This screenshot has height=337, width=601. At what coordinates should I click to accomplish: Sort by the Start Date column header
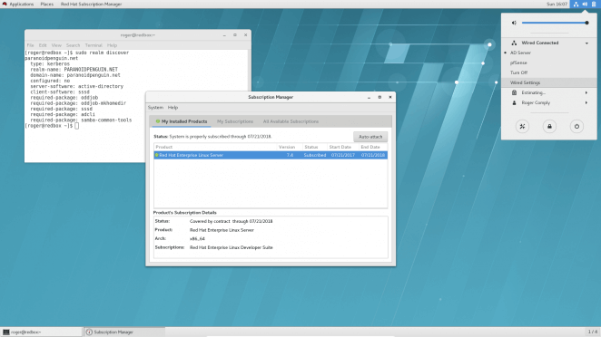point(342,147)
